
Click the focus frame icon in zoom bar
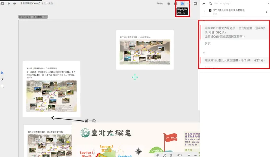(165, 155)
